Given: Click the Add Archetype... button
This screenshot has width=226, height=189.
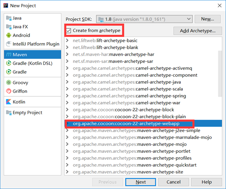Looking at the screenshot, I should 197,31.
